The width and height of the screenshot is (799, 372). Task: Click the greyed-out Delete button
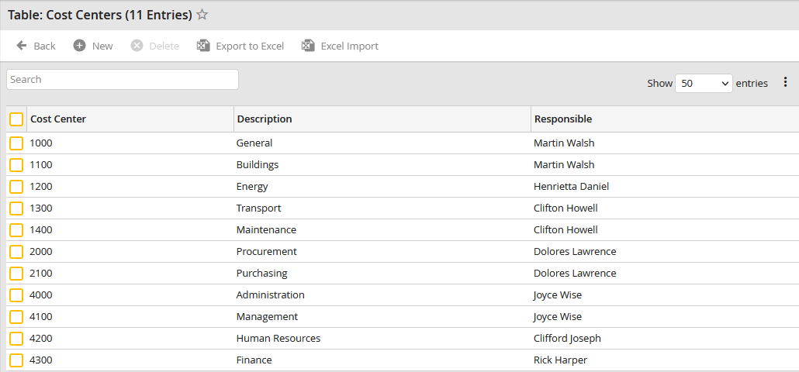click(155, 46)
